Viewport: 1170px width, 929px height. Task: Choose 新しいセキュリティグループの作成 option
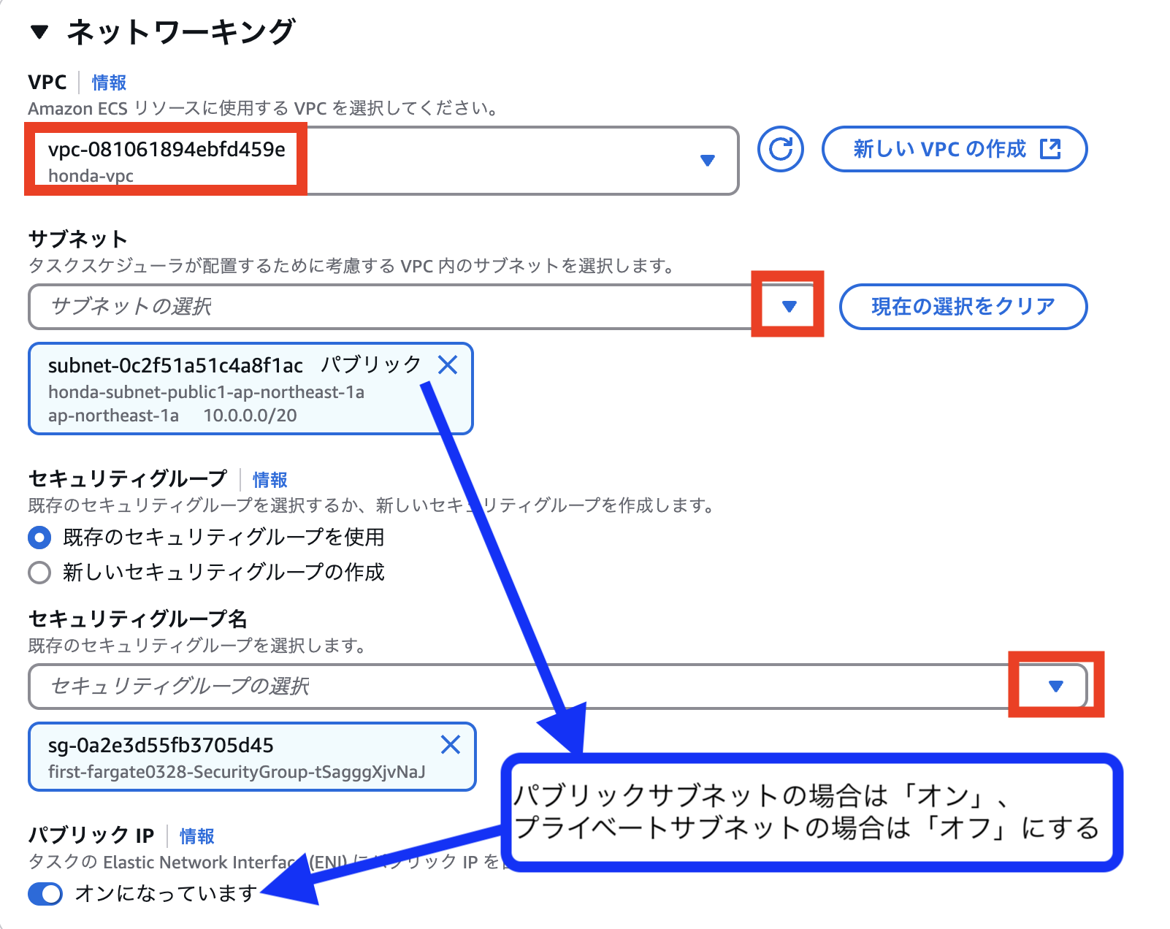tap(39, 573)
